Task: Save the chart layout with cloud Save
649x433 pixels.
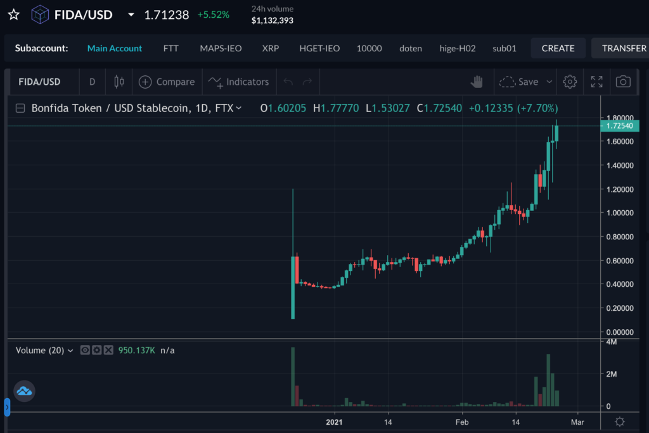Action: coord(518,82)
